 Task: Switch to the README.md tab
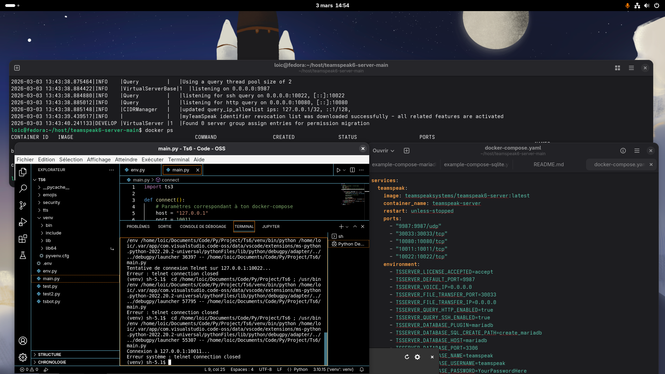[x=548, y=164]
